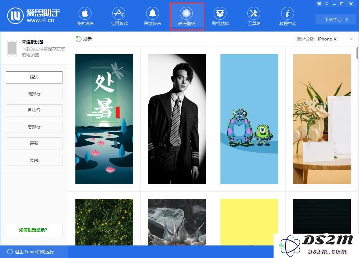Click the vertical scrollbar thumb
Viewport: 359px width, 258px height.
358,53
